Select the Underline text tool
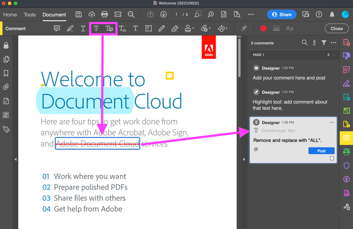 (x=83, y=28)
